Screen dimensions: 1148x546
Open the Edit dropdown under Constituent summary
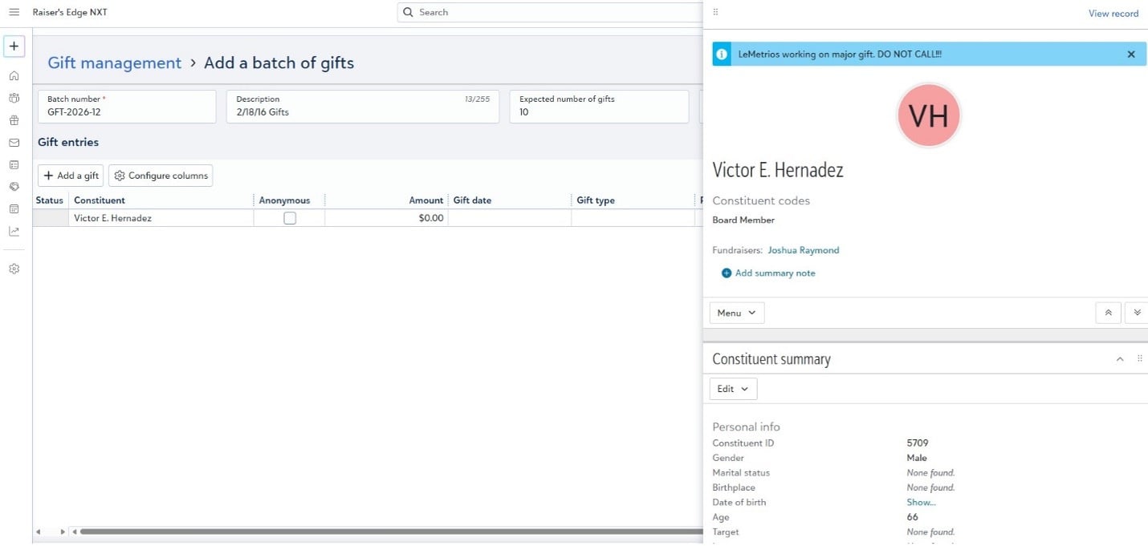[x=731, y=388]
